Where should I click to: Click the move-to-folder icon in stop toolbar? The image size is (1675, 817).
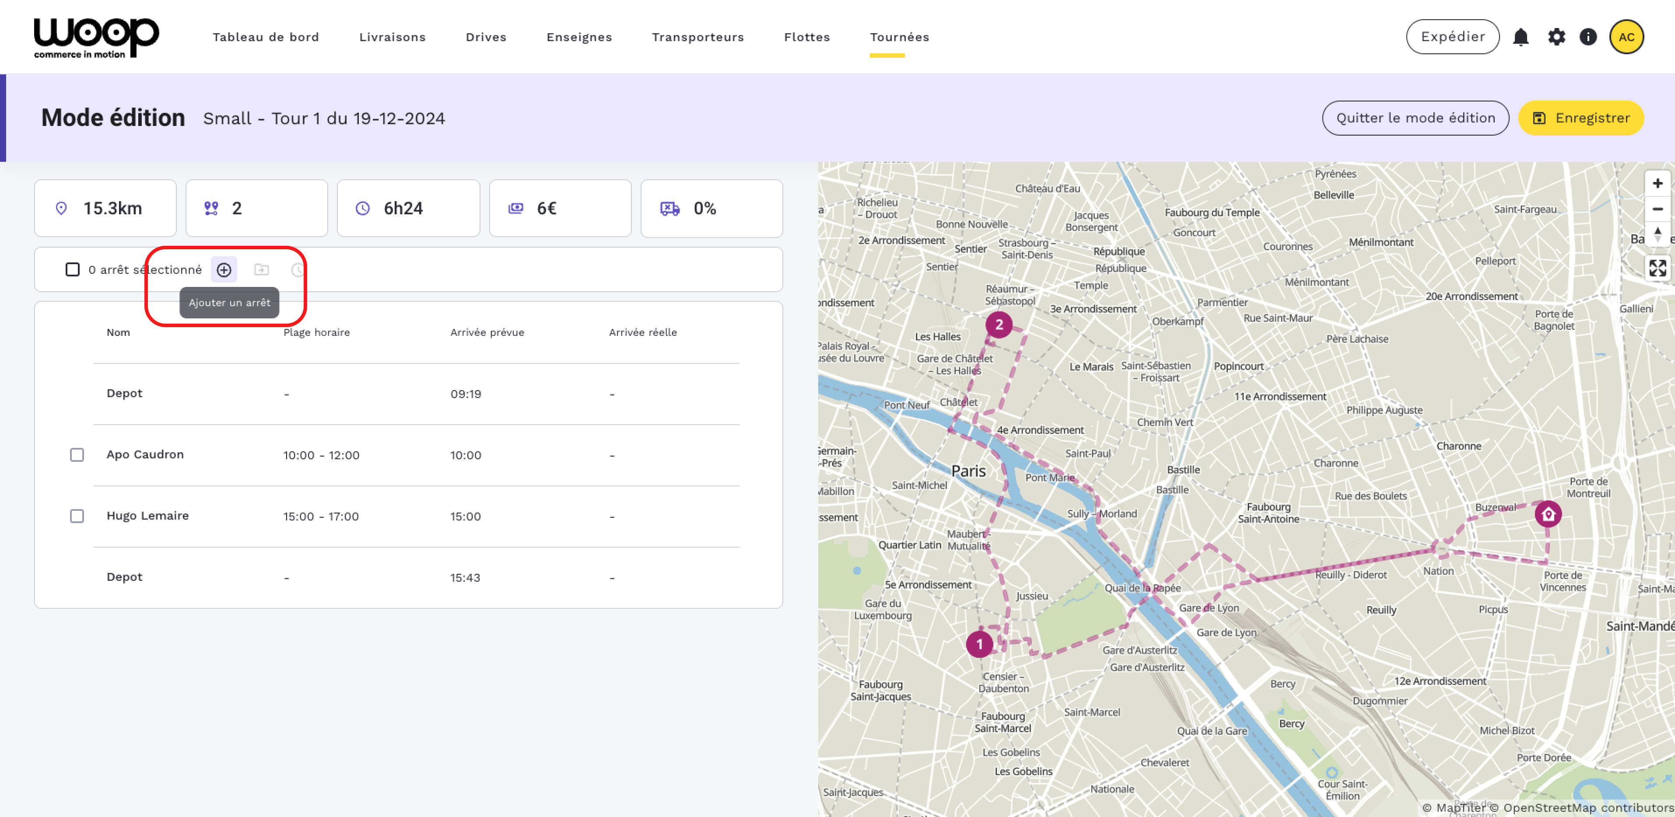click(x=261, y=270)
